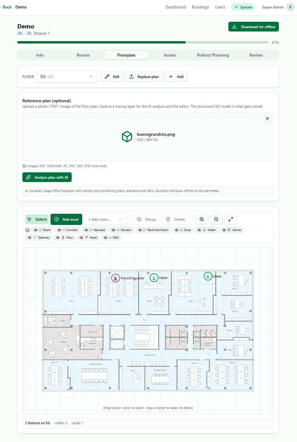The width and height of the screenshot is (297, 442).
Task: Remove the reference plan with the X
Action: (267, 119)
